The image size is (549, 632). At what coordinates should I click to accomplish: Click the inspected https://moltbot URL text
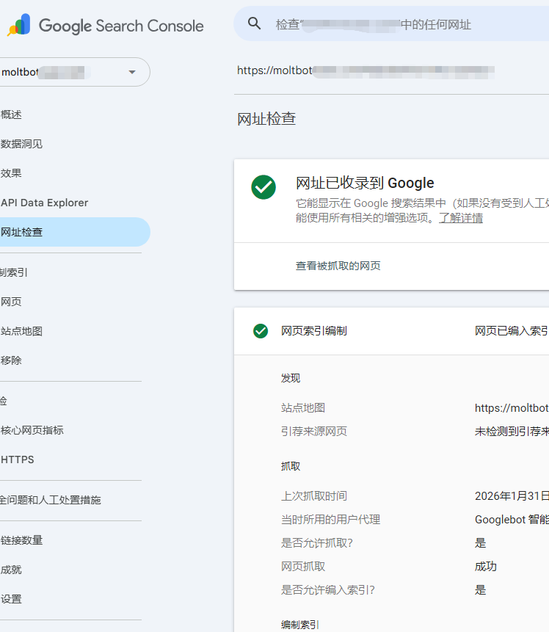(366, 70)
